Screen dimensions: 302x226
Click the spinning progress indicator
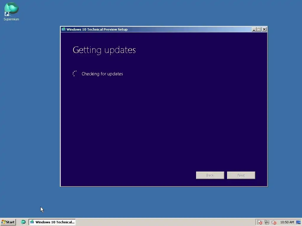75,73
